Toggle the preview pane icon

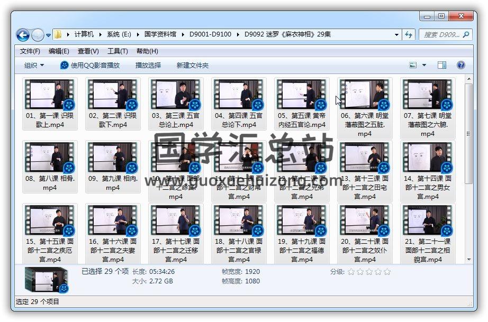click(441, 65)
